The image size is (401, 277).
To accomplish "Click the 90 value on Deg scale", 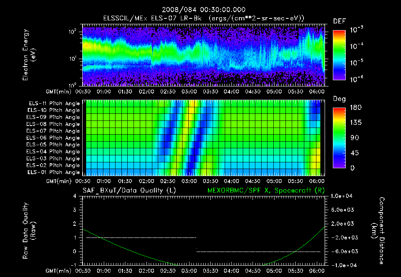I will (x=355, y=138).
